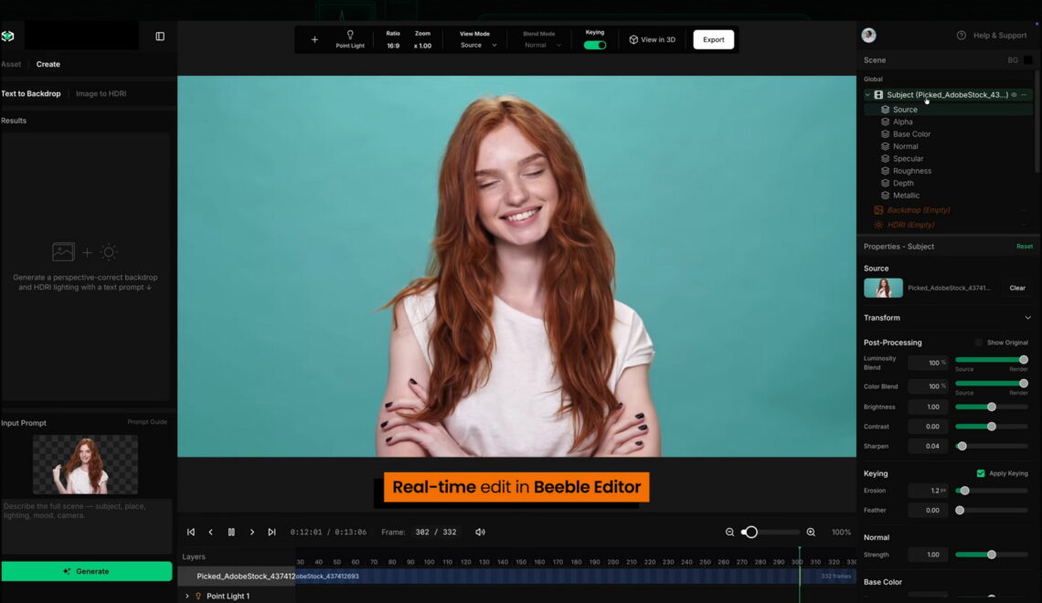Jump to the first frame
This screenshot has height=603, width=1042.
tap(191, 532)
